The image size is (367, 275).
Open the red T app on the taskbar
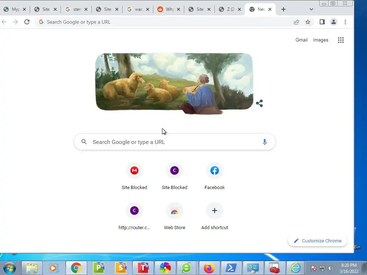tap(143, 268)
